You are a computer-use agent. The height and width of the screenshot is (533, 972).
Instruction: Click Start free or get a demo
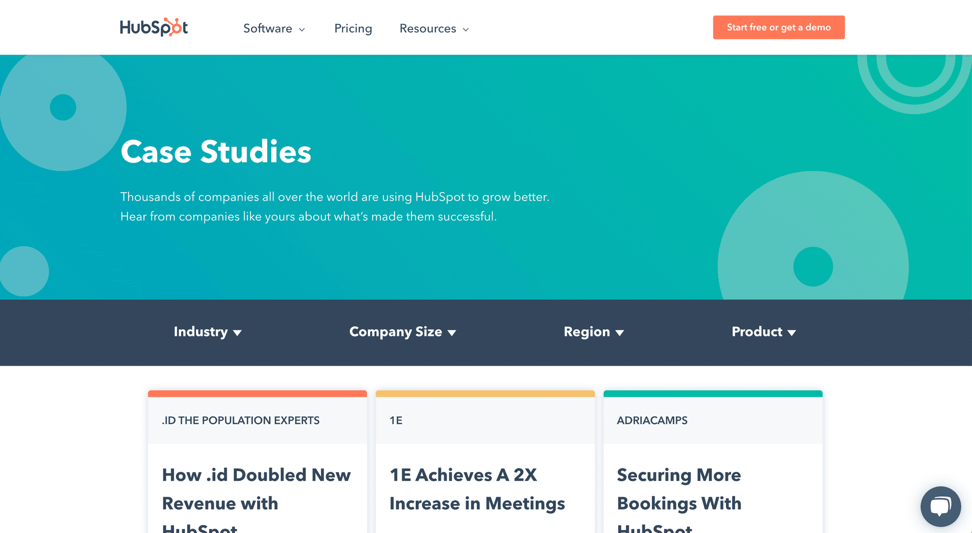click(x=779, y=27)
